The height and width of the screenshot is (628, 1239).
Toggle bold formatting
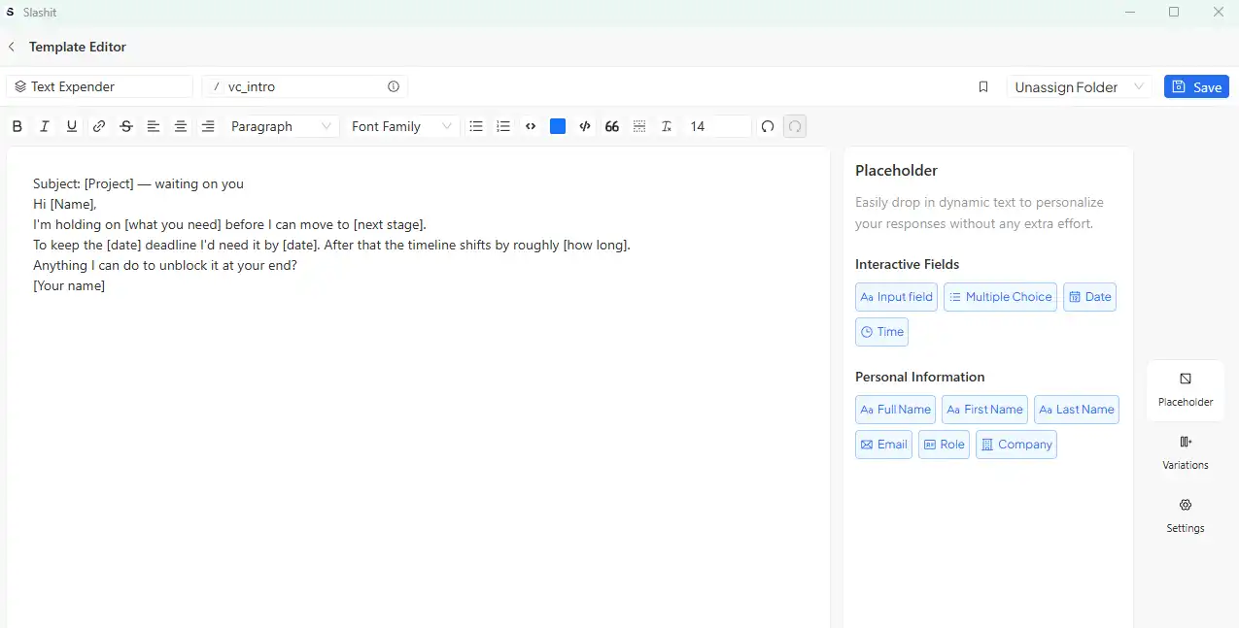pos(17,126)
